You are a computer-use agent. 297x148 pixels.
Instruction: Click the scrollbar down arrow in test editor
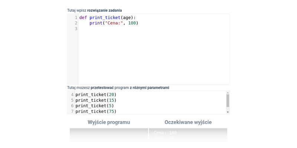(228, 112)
